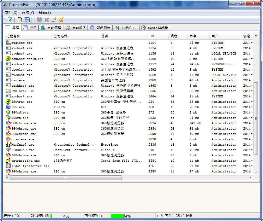Click the vertical scrollbar down arrow
The image size is (263, 221).
click(256, 172)
